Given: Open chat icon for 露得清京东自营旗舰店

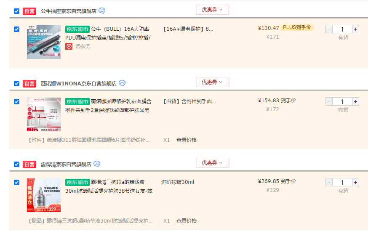Looking at the screenshot, I should point(97,164).
